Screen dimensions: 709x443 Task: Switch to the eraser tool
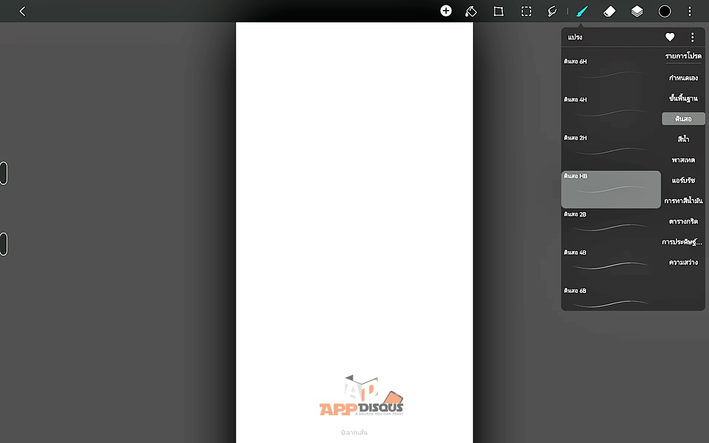(609, 11)
